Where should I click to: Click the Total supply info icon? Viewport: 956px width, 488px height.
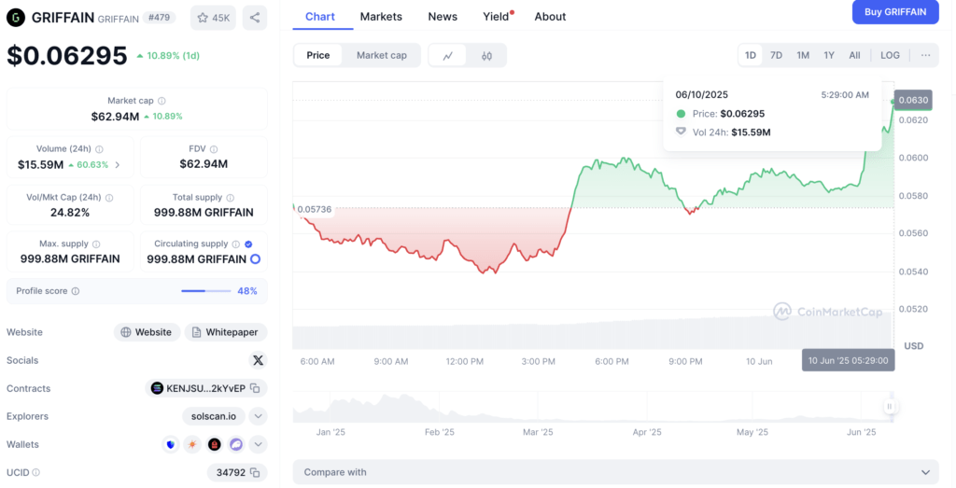(x=231, y=198)
